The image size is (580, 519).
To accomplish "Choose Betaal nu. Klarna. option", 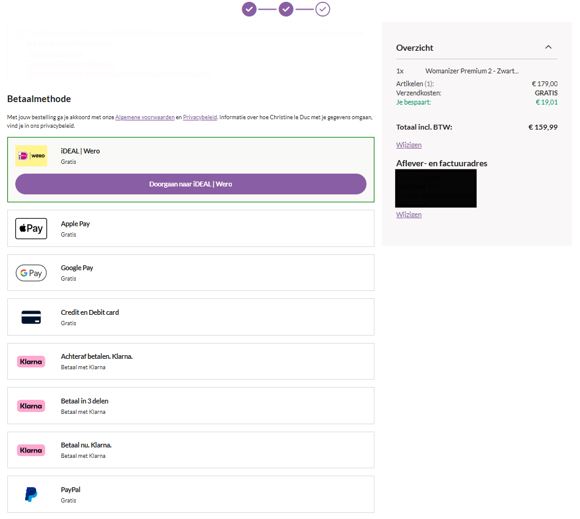I will coord(191,450).
